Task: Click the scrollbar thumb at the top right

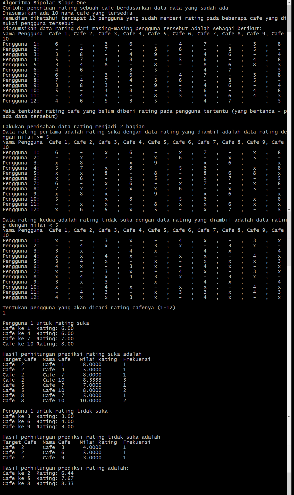Action: click(x=289, y=18)
